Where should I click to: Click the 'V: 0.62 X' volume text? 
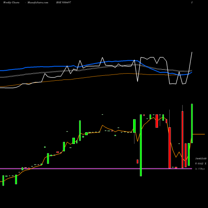[x=201, y=163]
